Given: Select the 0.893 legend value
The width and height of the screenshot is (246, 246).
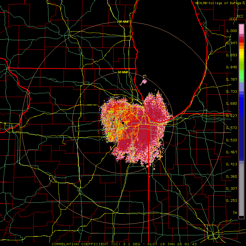Looking at the screenshot, I should [232, 55].
